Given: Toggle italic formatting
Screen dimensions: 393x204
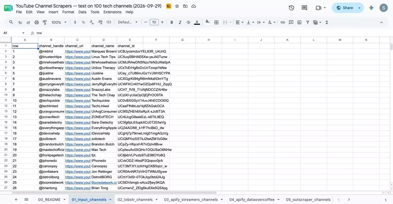Looking at the screenshot, I should (x=180, y=22).
